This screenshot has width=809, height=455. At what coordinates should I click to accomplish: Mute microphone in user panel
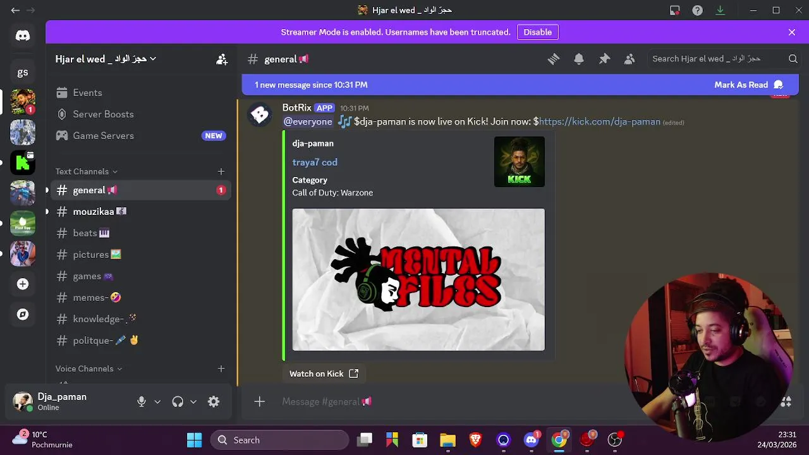coord(142,401)
